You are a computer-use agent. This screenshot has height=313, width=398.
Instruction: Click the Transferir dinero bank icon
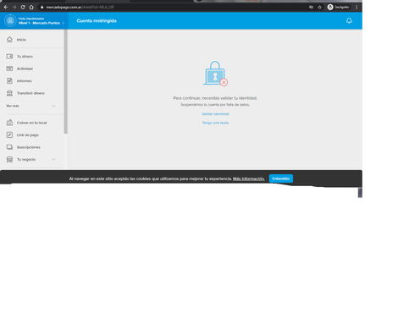click(9, 93)
